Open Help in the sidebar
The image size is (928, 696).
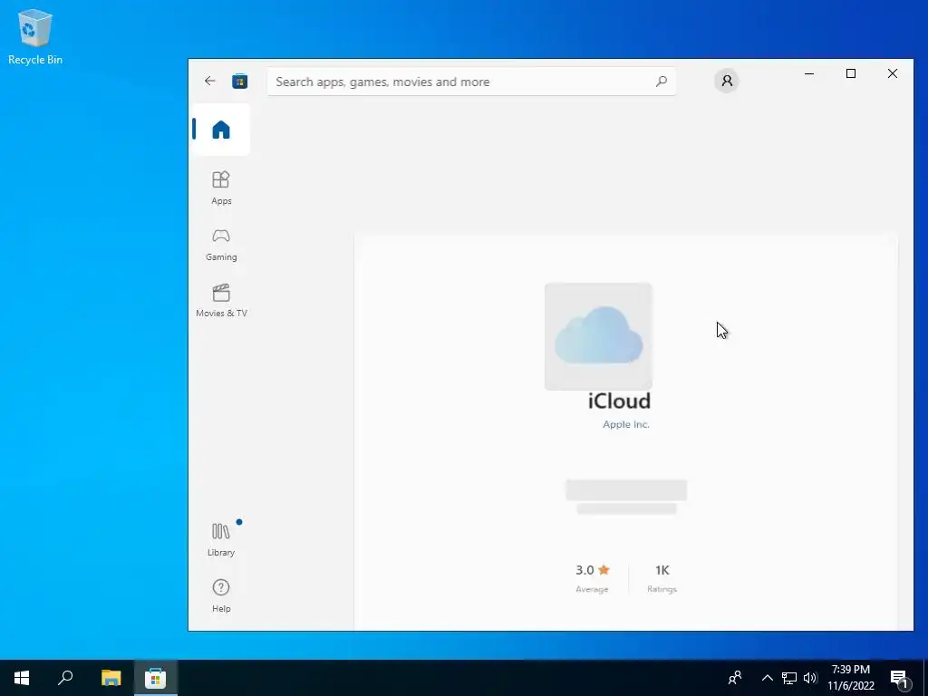(x=221, y=595)
